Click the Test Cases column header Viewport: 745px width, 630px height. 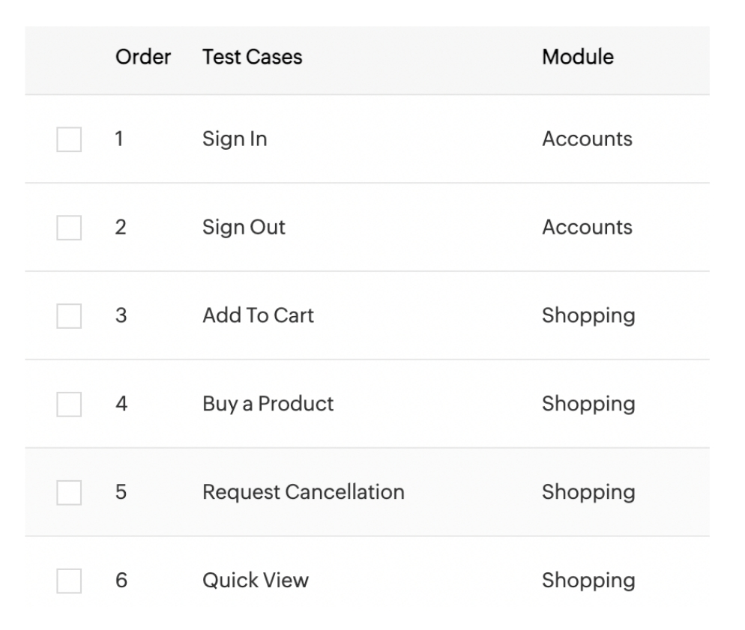(x=252, y=57)
